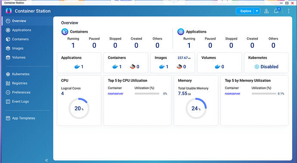
Task: Click the Containers Stopped count 0
Action: [115, 45]
